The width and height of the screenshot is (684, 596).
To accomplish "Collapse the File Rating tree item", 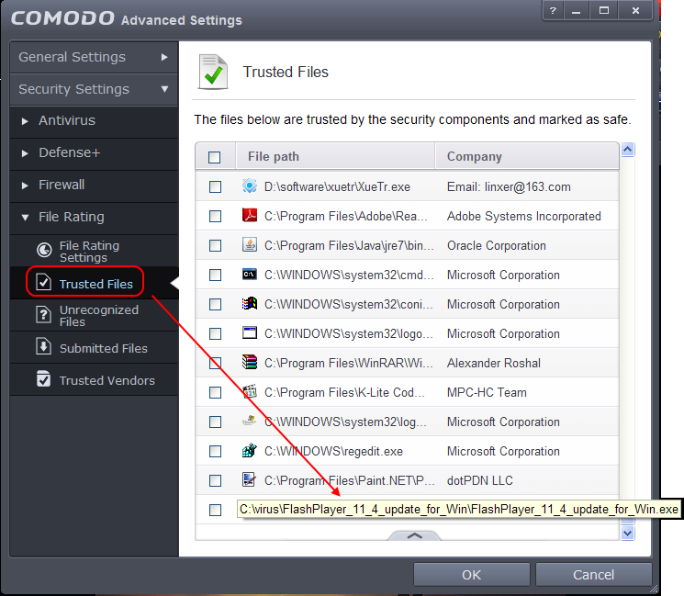I will click(x=25, y=218).
